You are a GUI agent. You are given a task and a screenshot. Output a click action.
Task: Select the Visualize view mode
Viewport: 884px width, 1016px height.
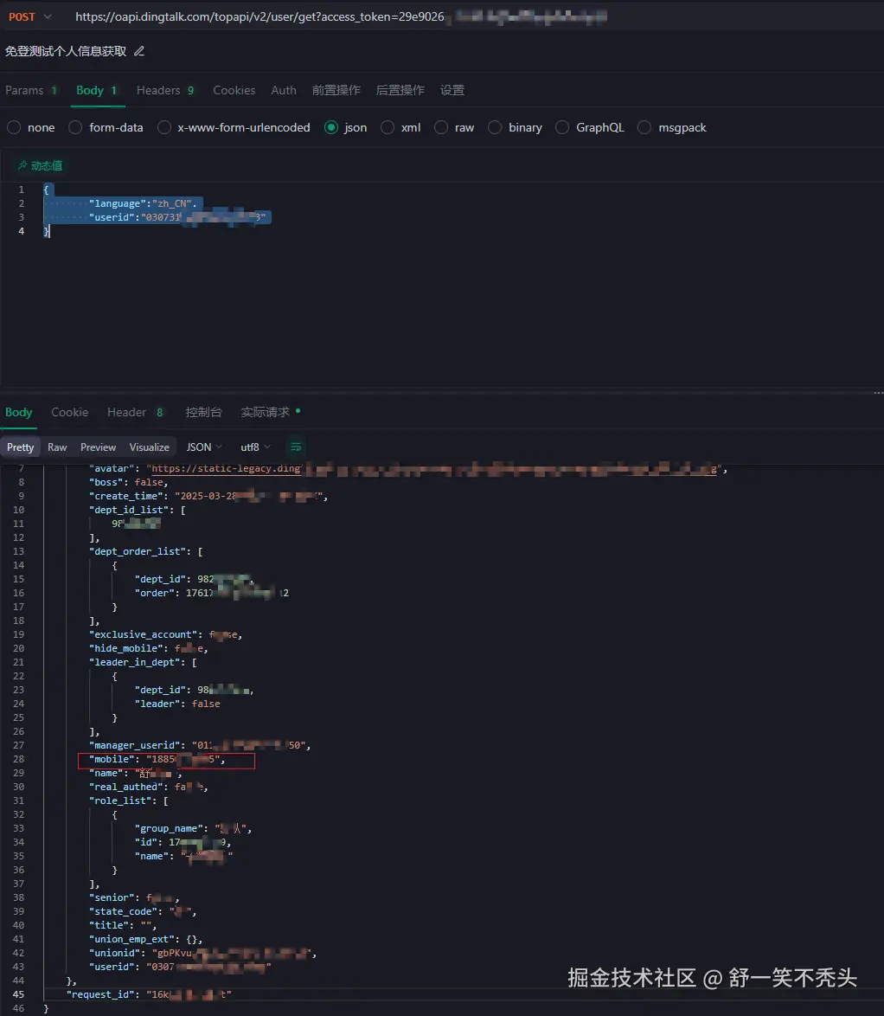click(x=149, y=447)
